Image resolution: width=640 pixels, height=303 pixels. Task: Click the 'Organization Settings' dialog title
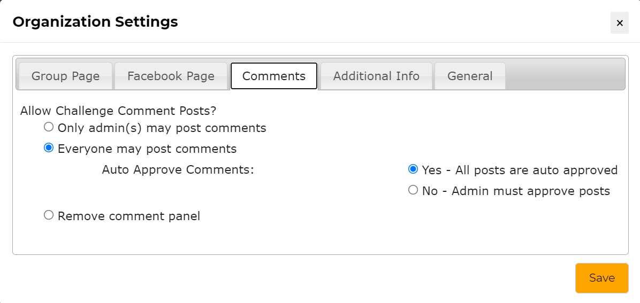[x=95, y=22]
